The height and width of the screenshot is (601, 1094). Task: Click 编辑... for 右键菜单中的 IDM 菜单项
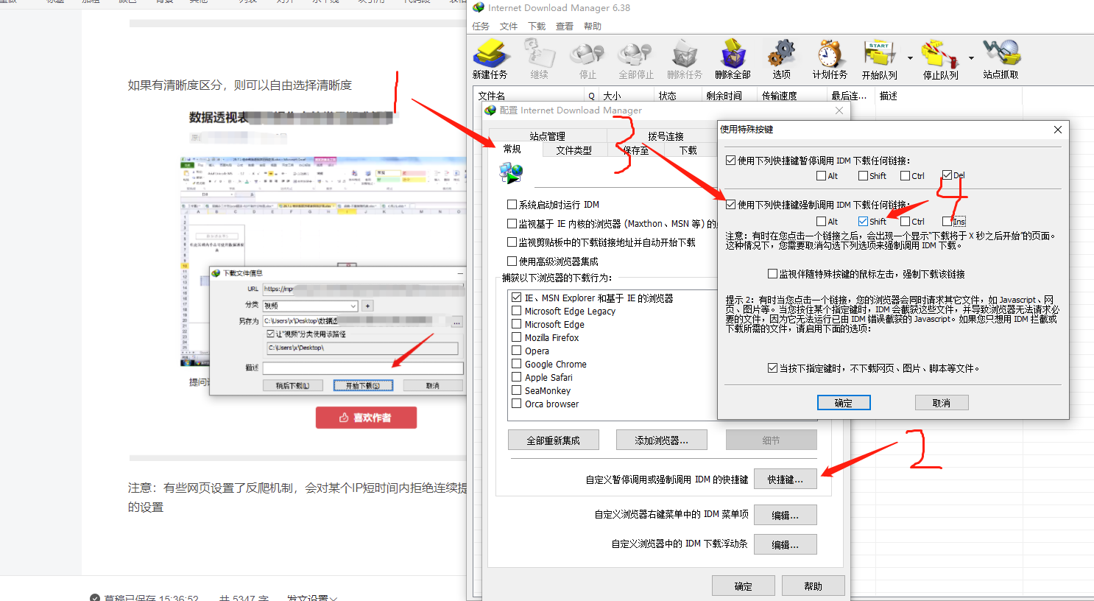coord(786,515)
